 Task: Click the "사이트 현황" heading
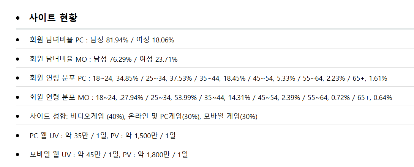coord(53,18)
